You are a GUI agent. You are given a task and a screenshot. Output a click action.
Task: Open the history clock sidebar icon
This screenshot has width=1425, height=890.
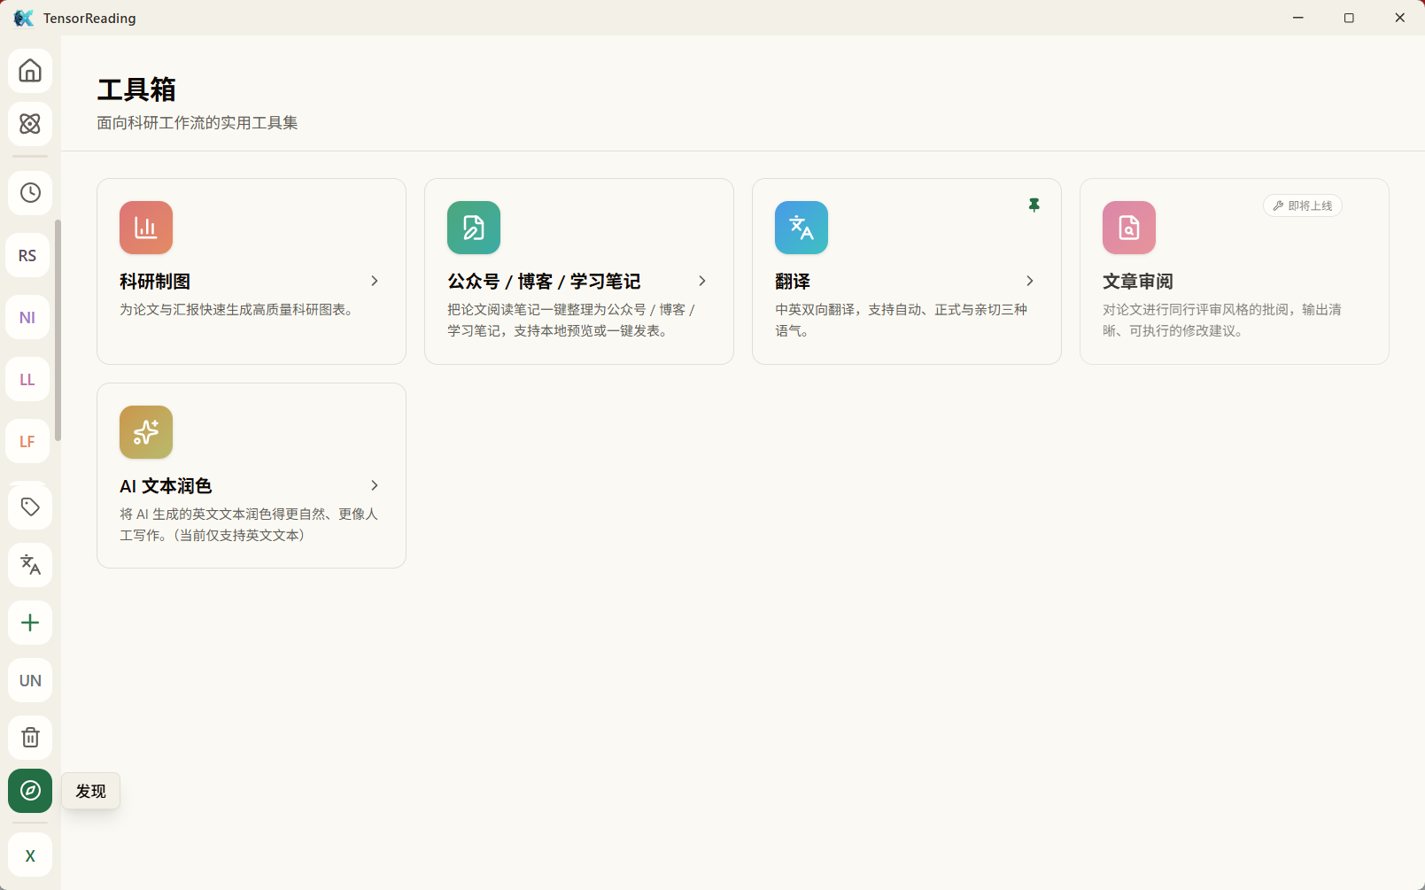pyautogui.click(x=30, y=193)
